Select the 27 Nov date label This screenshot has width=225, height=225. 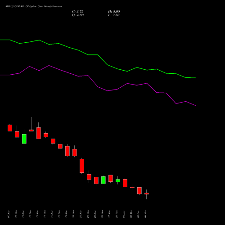(x=109, y=214)
